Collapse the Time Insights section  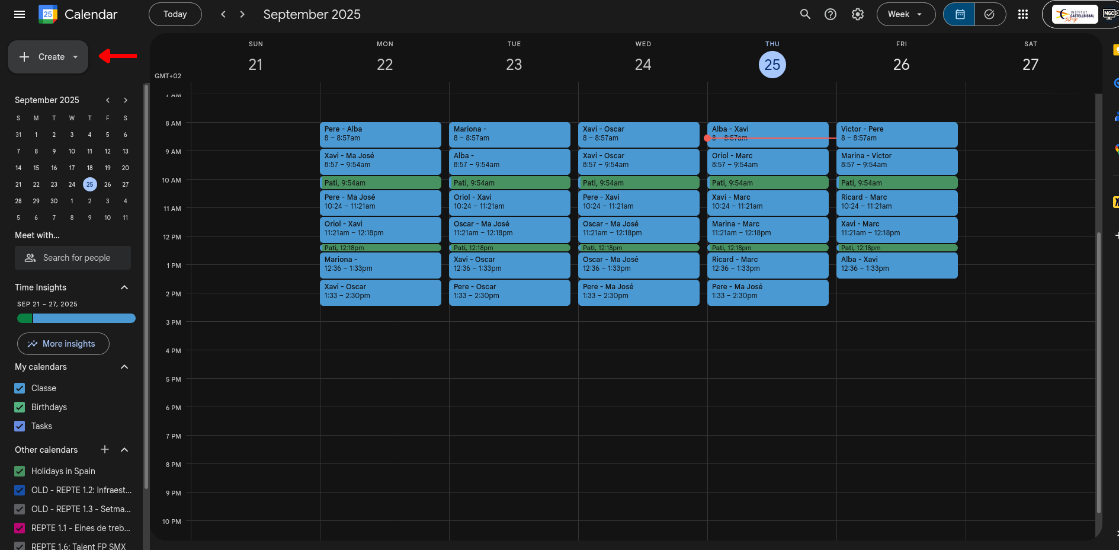click(124, 287)
